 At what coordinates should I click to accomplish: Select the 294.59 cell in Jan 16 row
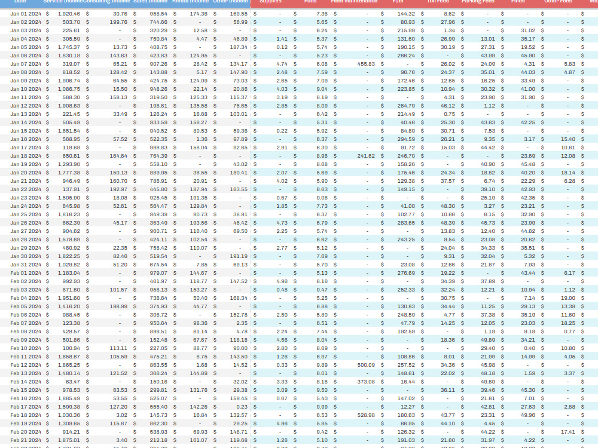tap(406, 139)
